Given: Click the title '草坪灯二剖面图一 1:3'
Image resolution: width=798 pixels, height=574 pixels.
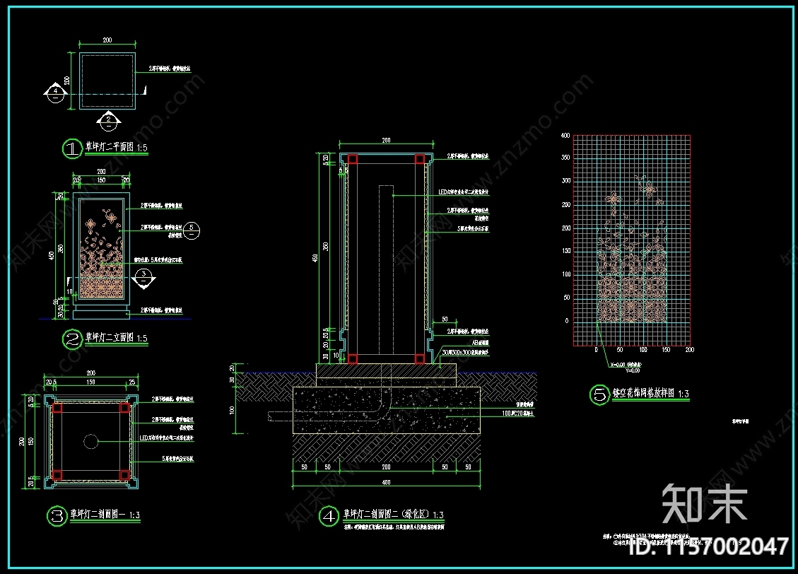Looking at the screenshot, I should 105,515.
